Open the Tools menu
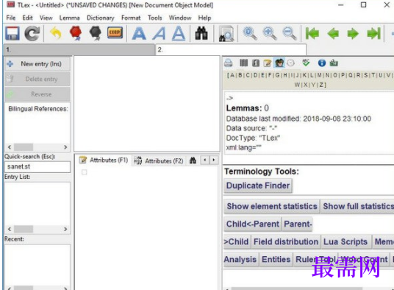Screen dimensions: 394x290 tap(155, 18)
